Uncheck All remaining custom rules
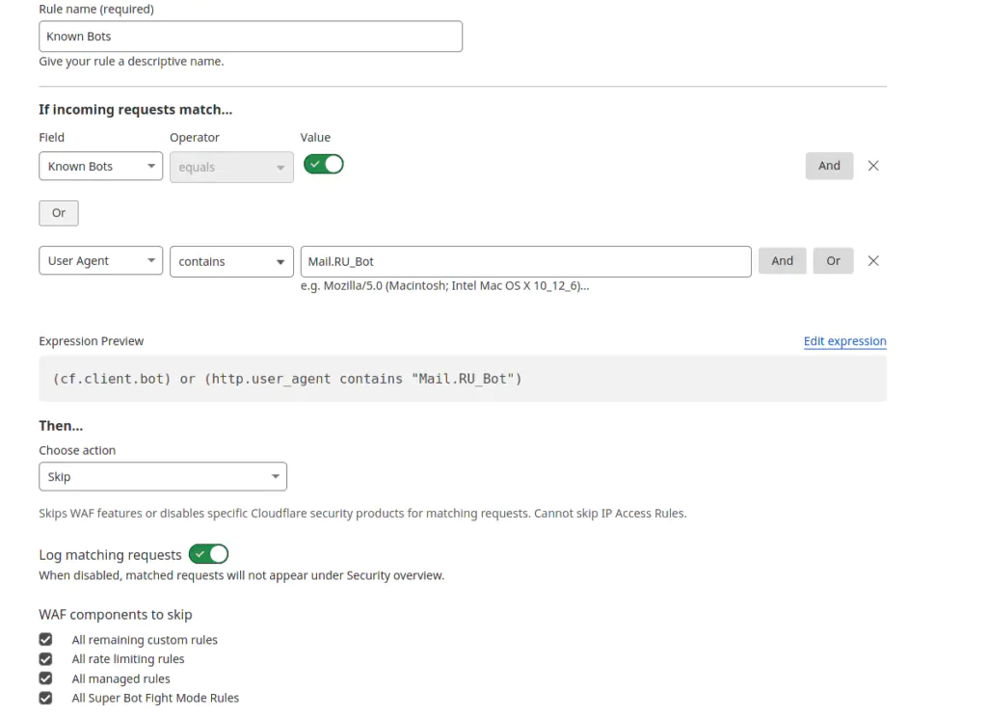The image size is (987, 717). point(45,639)
